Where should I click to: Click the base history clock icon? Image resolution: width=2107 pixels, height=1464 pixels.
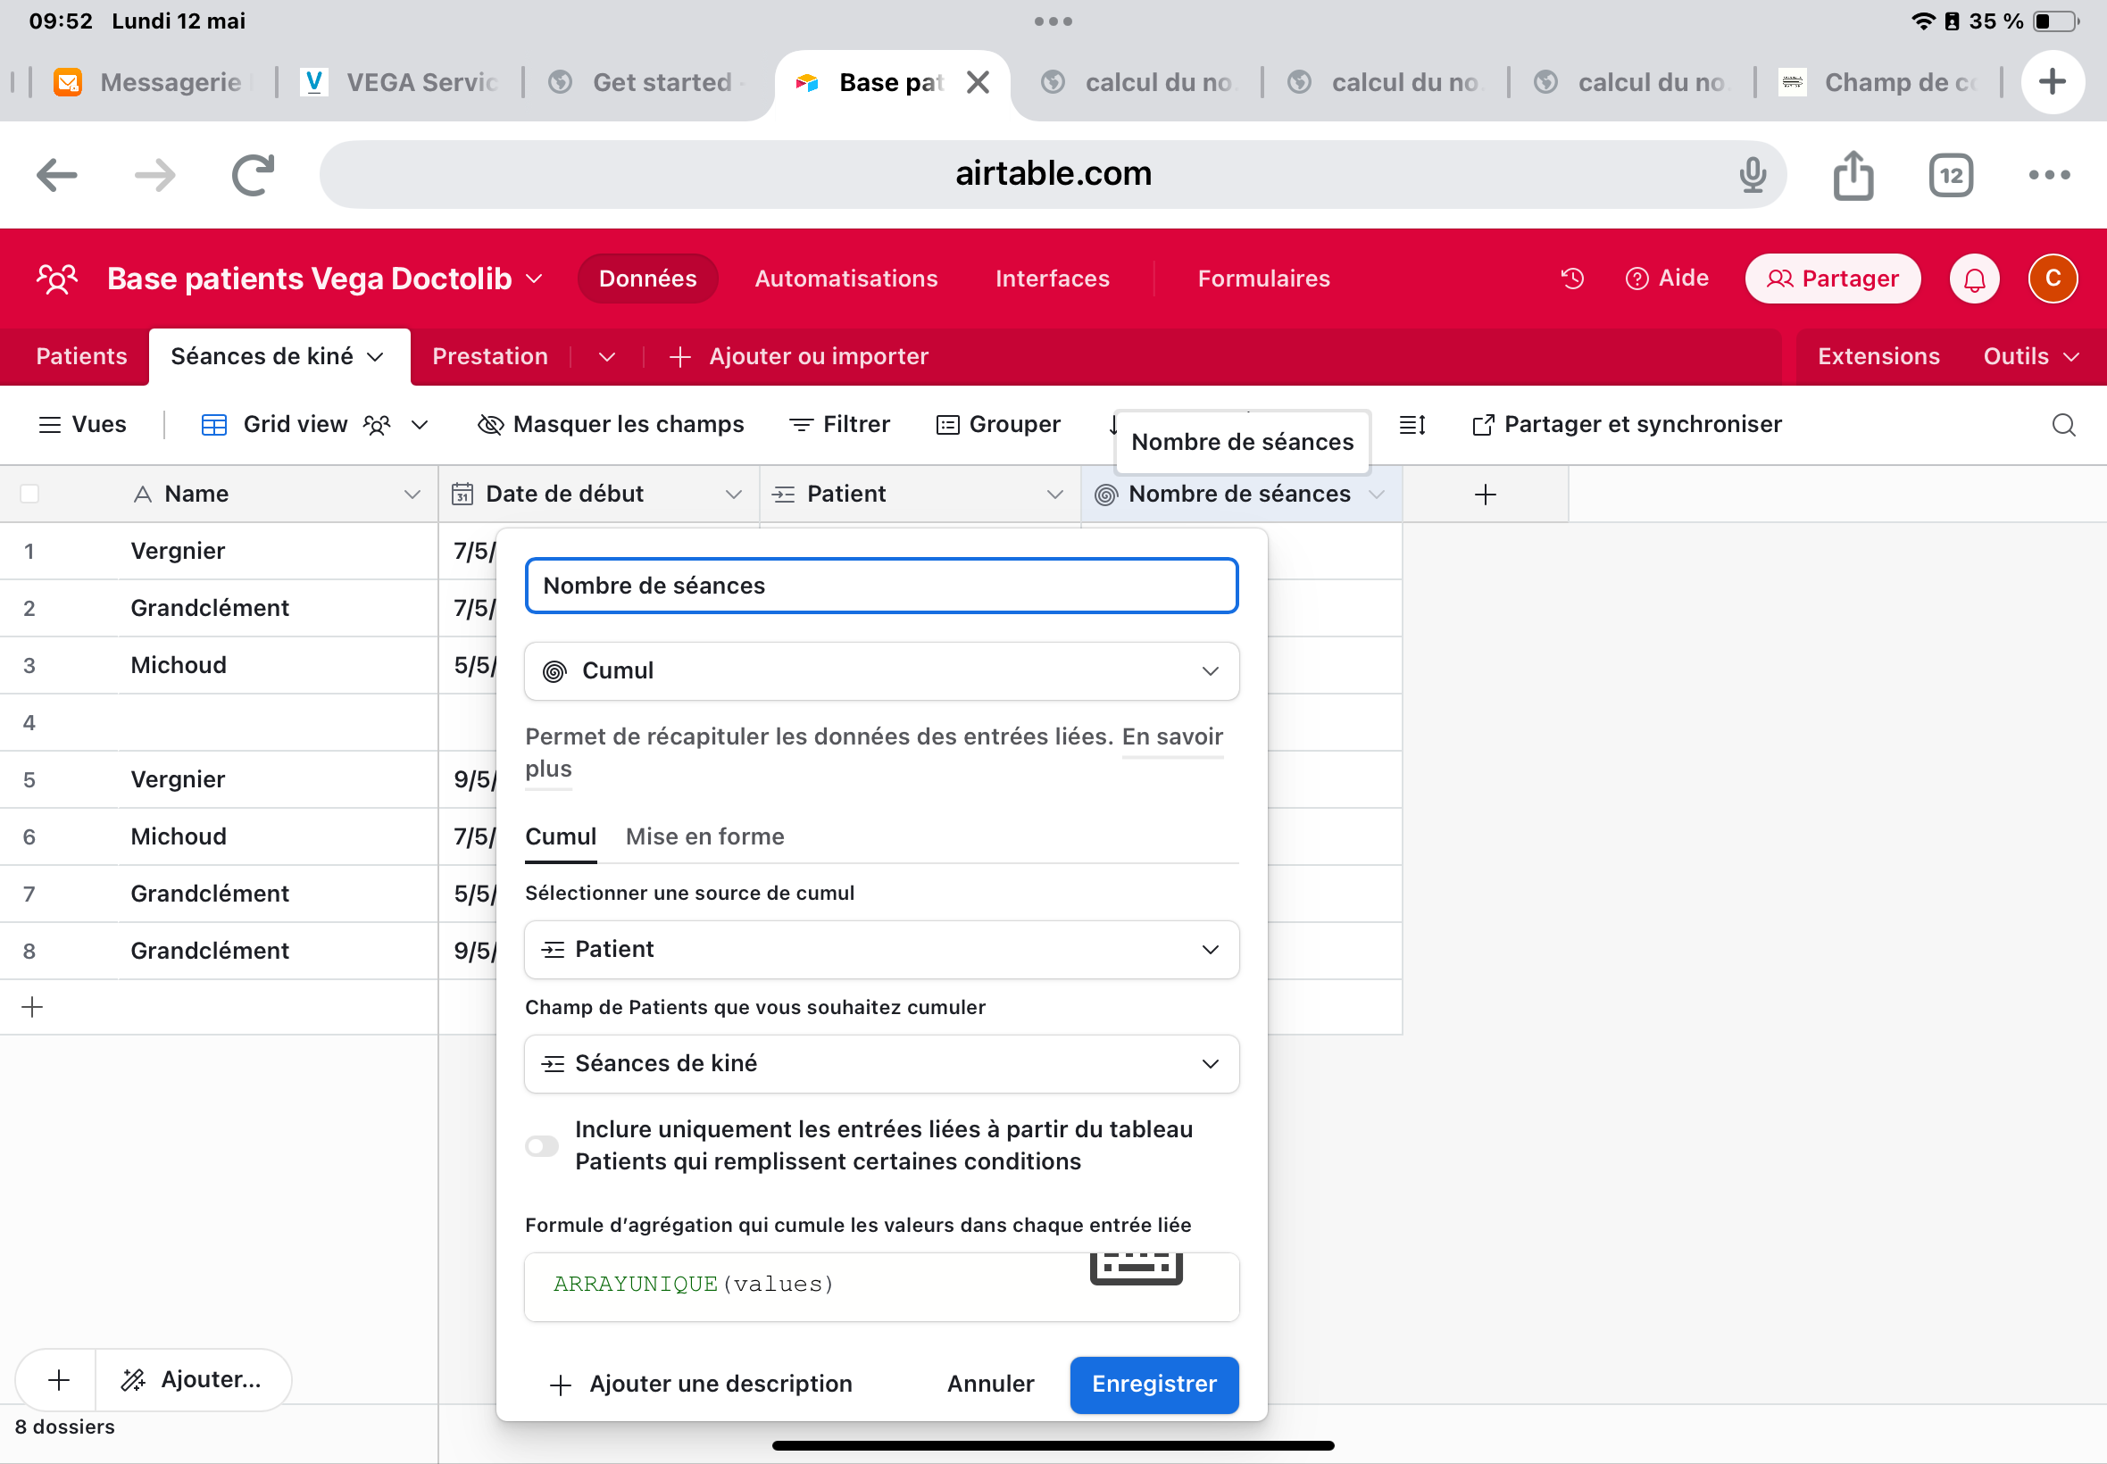click(x=1572, y=278)
